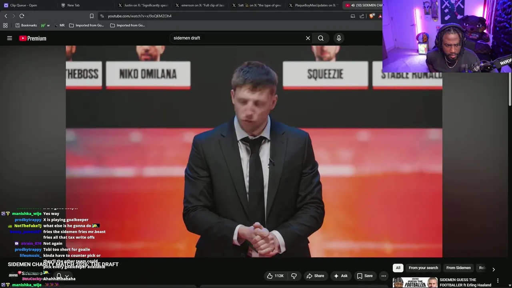Go forward with browser forward arrow
Image resolution: width=512 pixels, height=288 pixels.
[x=14, y=16]
